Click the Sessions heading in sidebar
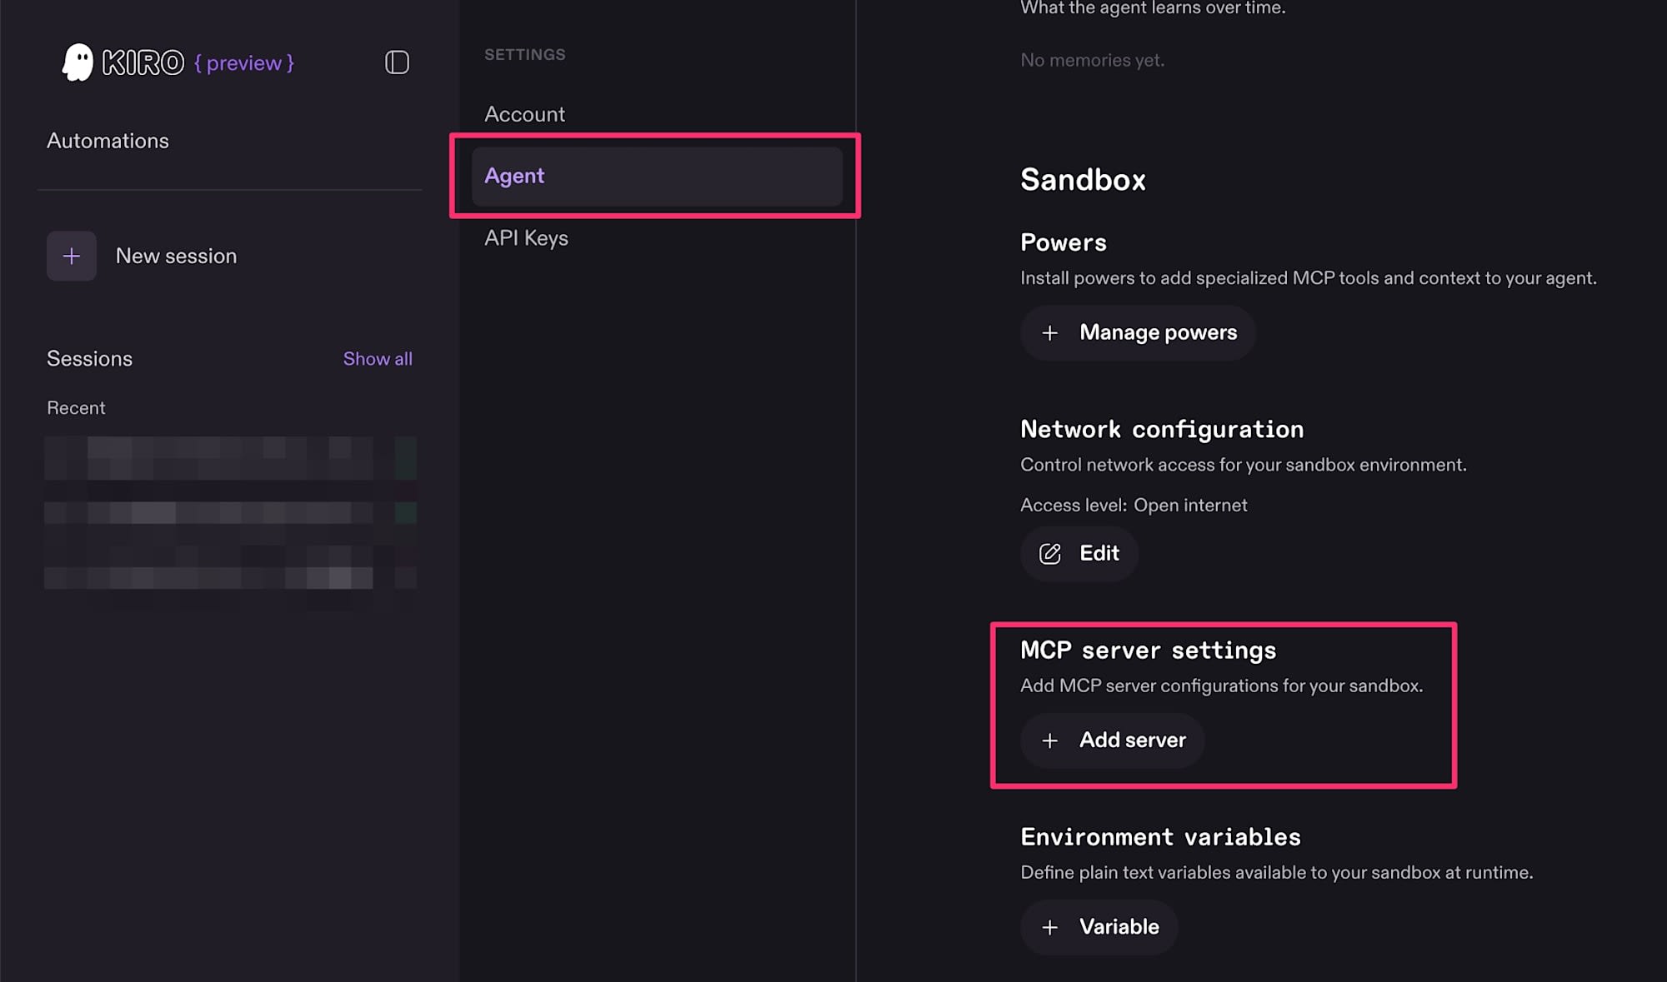The height and width of the screenshot is (982, 1667). click(89, 359)
